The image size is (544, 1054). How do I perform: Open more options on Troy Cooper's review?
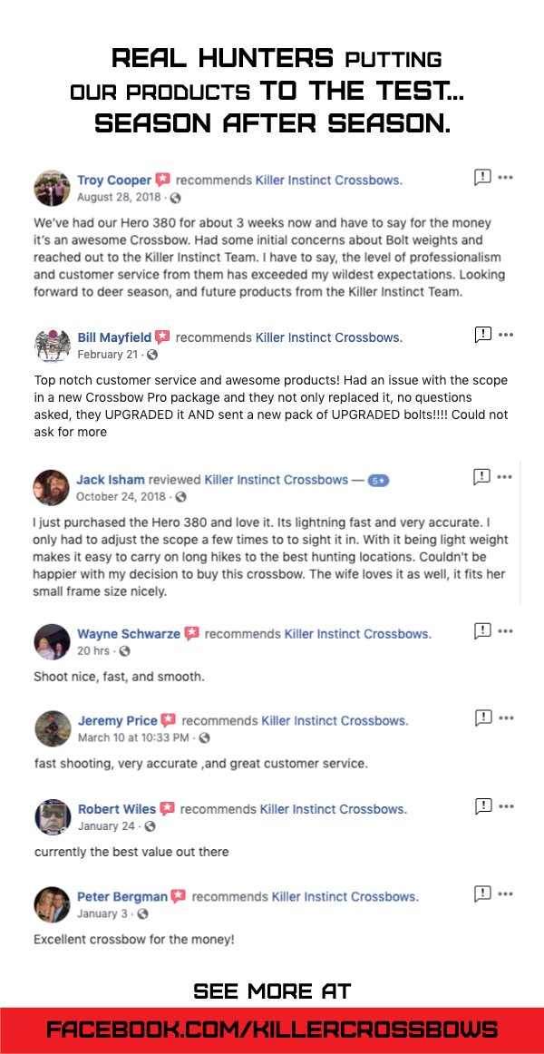point(506,178)
